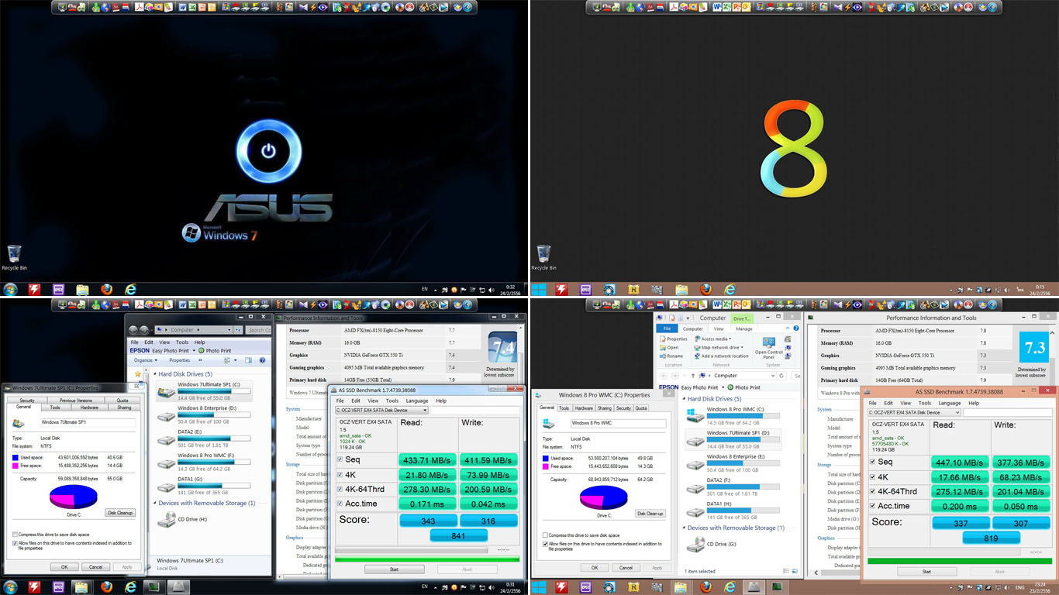Open Internet Explorer on the taskbar showing 23:24
Screen dimensions: 1059x595
click(730, 586)
